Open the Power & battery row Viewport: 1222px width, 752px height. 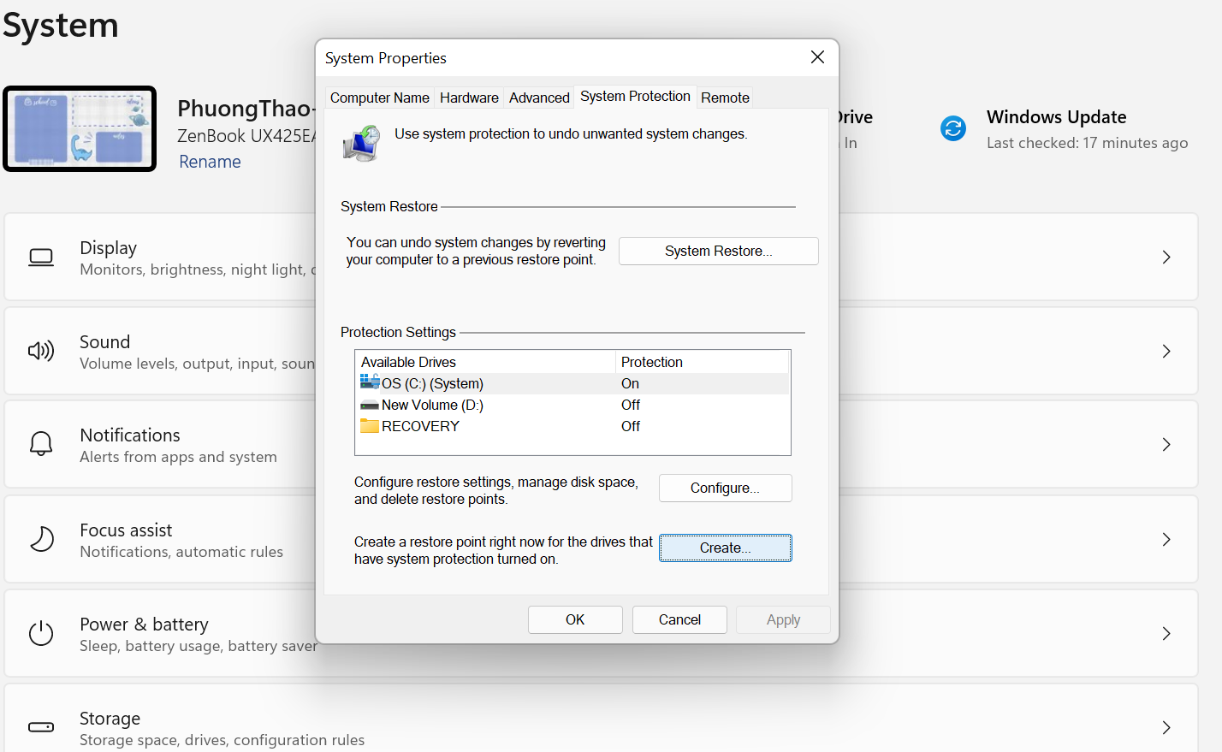601,633
